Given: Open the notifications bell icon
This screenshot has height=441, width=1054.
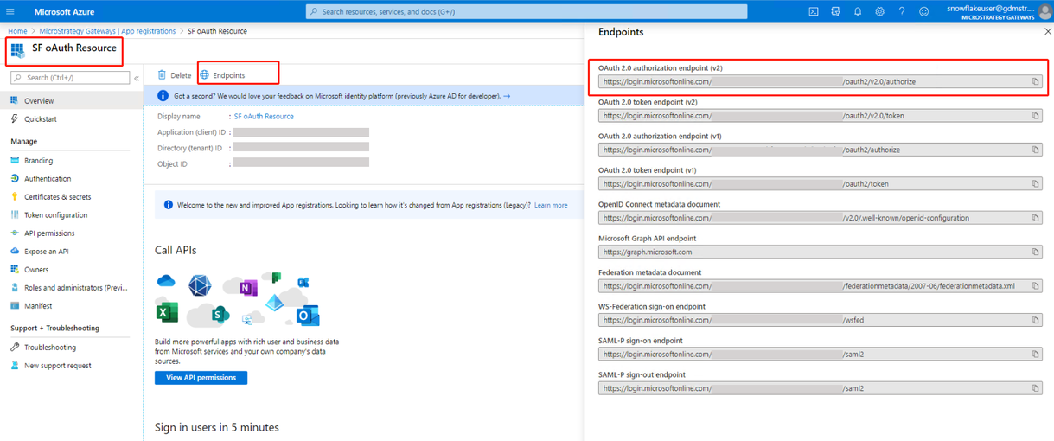Looking at the screenshot, I should click(858, 12).
